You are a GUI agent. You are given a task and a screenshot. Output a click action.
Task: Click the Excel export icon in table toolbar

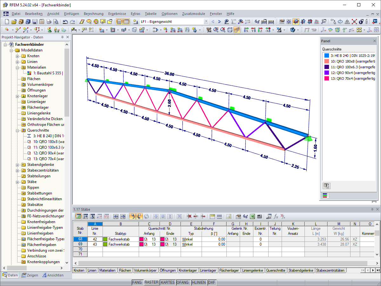(x=252, y=216)
